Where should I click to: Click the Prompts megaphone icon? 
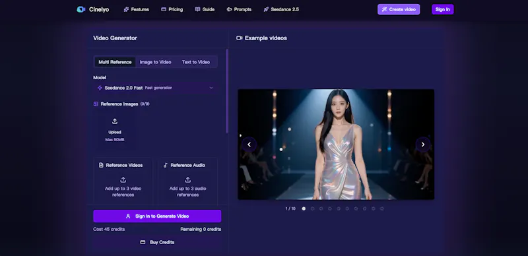pos(229,9)
